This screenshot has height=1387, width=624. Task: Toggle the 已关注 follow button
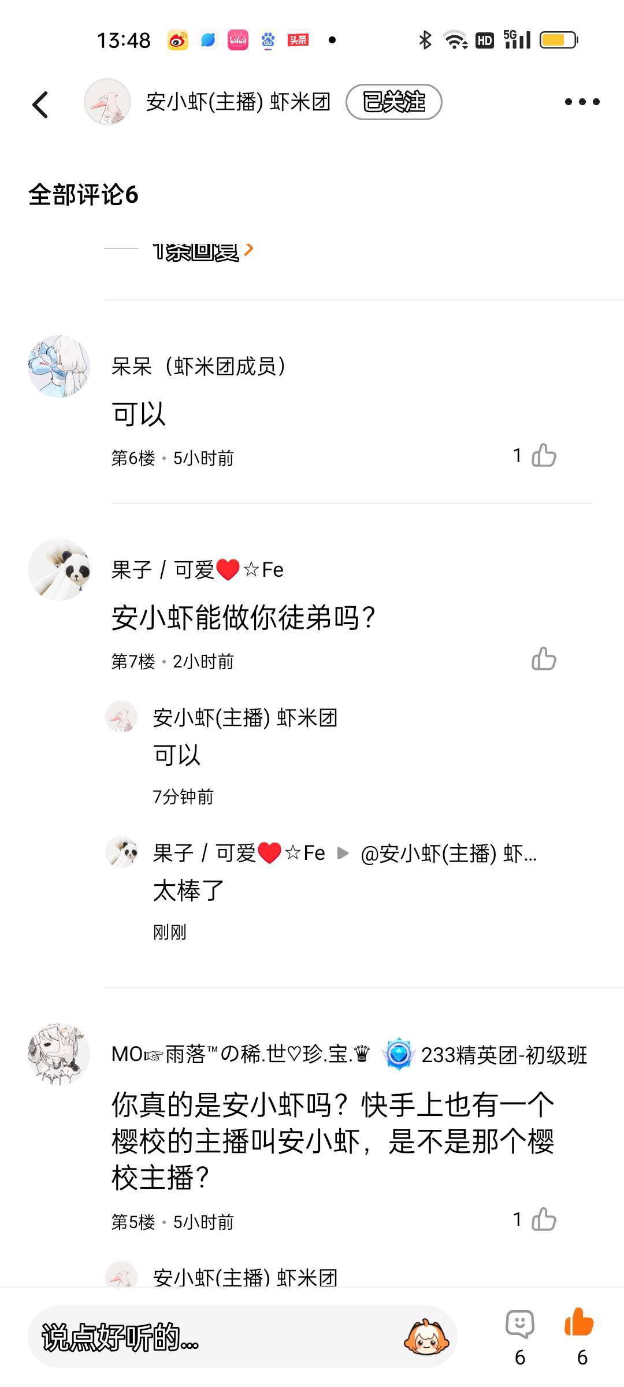click(x=393, y=102)
